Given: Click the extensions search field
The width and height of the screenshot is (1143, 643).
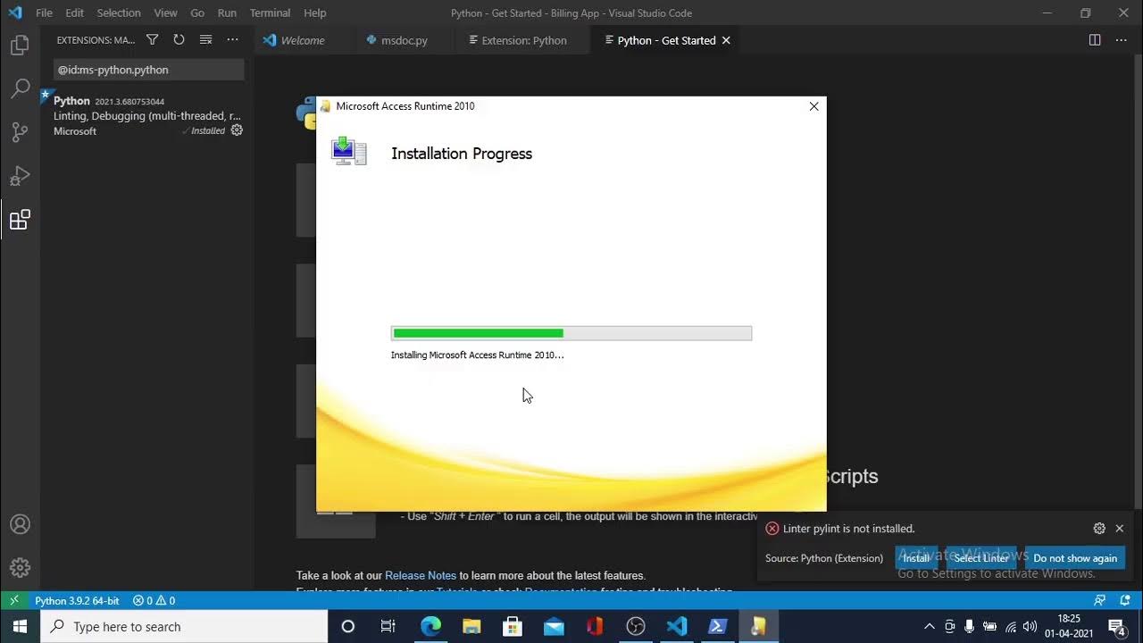Looking at the screenshot, I should pyautogui.click(x=148, y=70).
